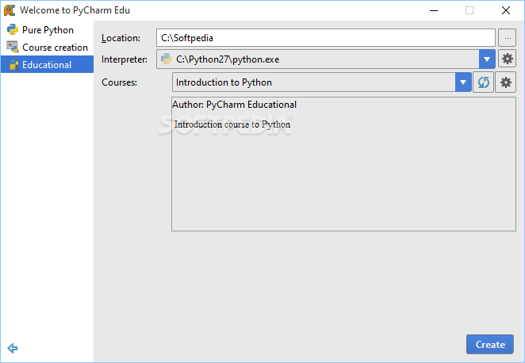
Task: Click the Pure Python icon in sidebar
Action: point(13,30)
